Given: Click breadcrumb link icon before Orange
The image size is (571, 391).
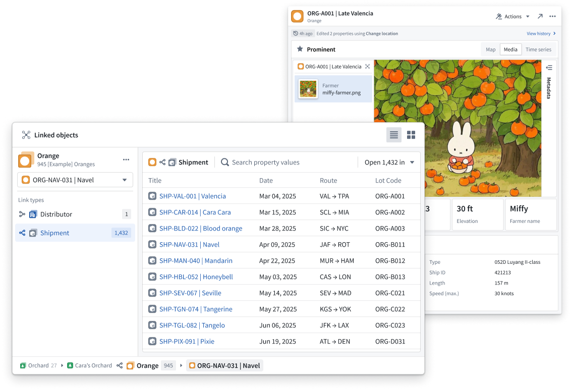Looking at the screenshot, I should 120,365.
